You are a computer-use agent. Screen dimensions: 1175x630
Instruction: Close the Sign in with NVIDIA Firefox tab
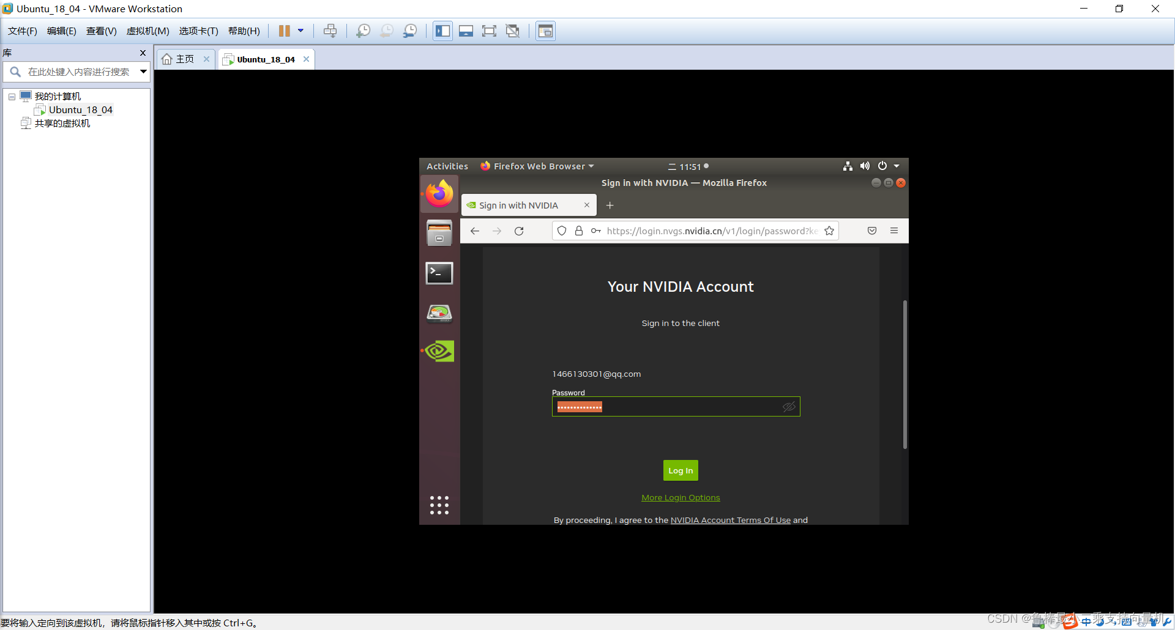pos(586,205)
